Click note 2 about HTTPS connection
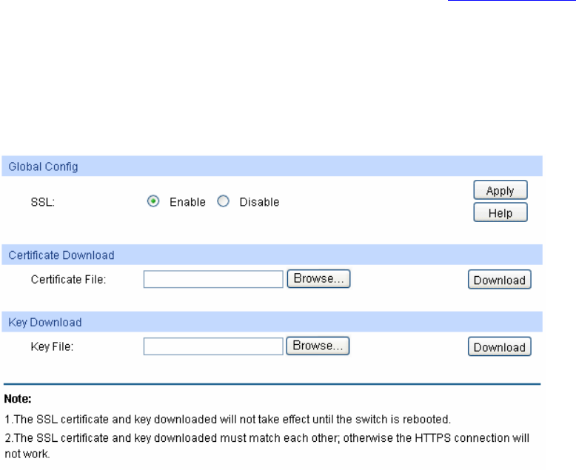 267,446
